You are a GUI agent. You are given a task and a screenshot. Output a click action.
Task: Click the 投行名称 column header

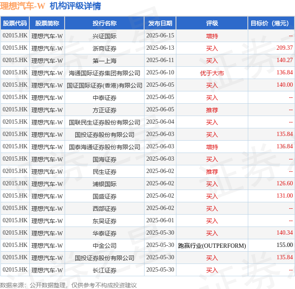(x=105, y=23)
